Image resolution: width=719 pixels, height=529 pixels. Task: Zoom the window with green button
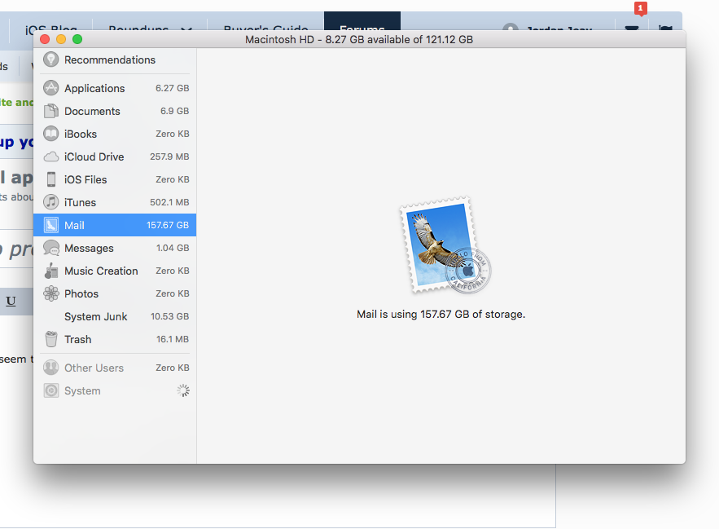click(x=77, y=39)
